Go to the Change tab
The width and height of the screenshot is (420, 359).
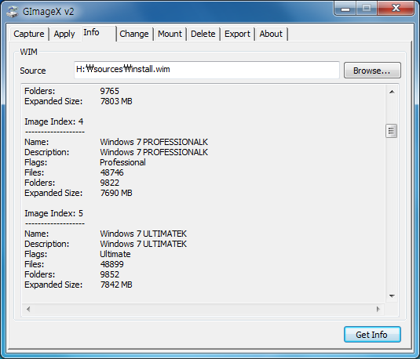tap(134, 34)
